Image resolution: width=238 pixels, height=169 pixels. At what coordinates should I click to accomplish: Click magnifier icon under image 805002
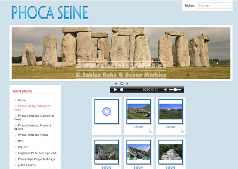182,131
